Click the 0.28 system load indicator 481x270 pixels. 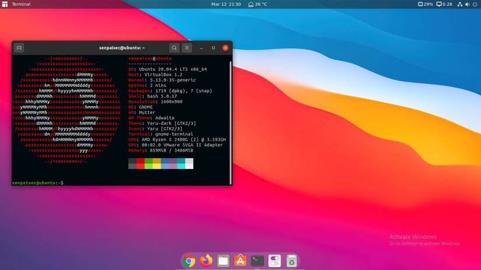click(x=444, y=4)
